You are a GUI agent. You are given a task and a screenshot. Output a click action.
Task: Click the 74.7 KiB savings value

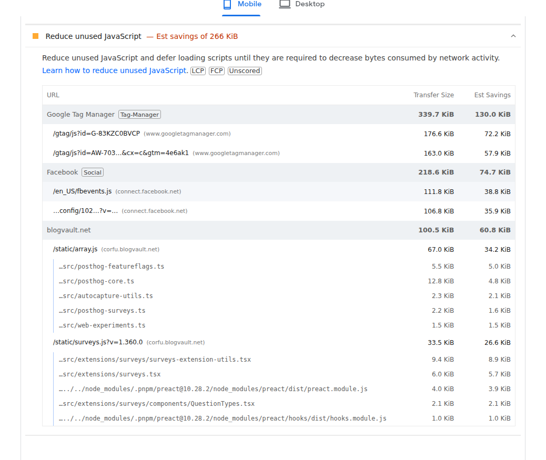point(495,172)
